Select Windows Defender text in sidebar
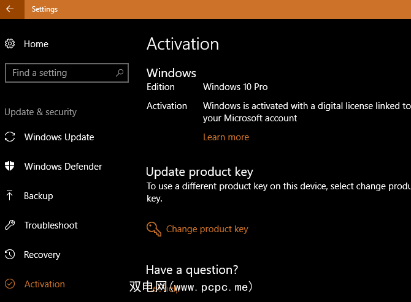 (63, 167)
